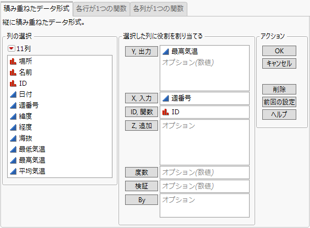This screenshot has width=310, height=228.
Task: Click the continuous icon of 週番号 in column list
Action: point(13,105)
